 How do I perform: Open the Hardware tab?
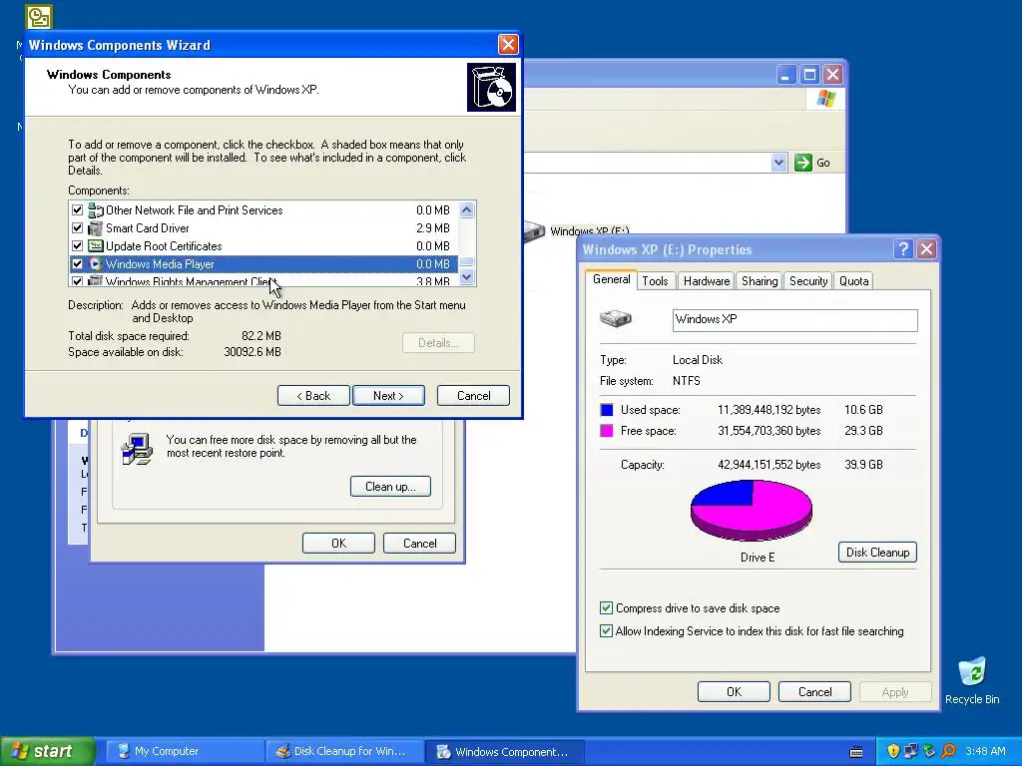(x=707, y=280)
